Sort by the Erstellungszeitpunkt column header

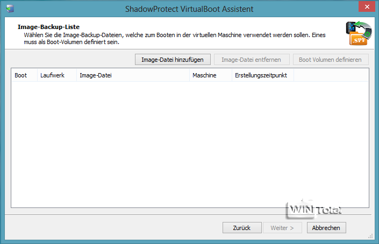pos(263,75)
